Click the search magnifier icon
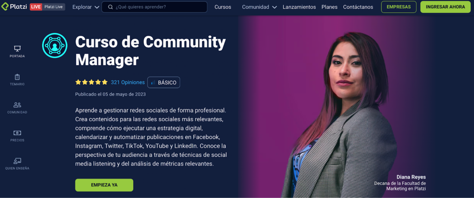The height and width of the screenshot is (198, 474). pyautogui.click(x=110, y=7)
